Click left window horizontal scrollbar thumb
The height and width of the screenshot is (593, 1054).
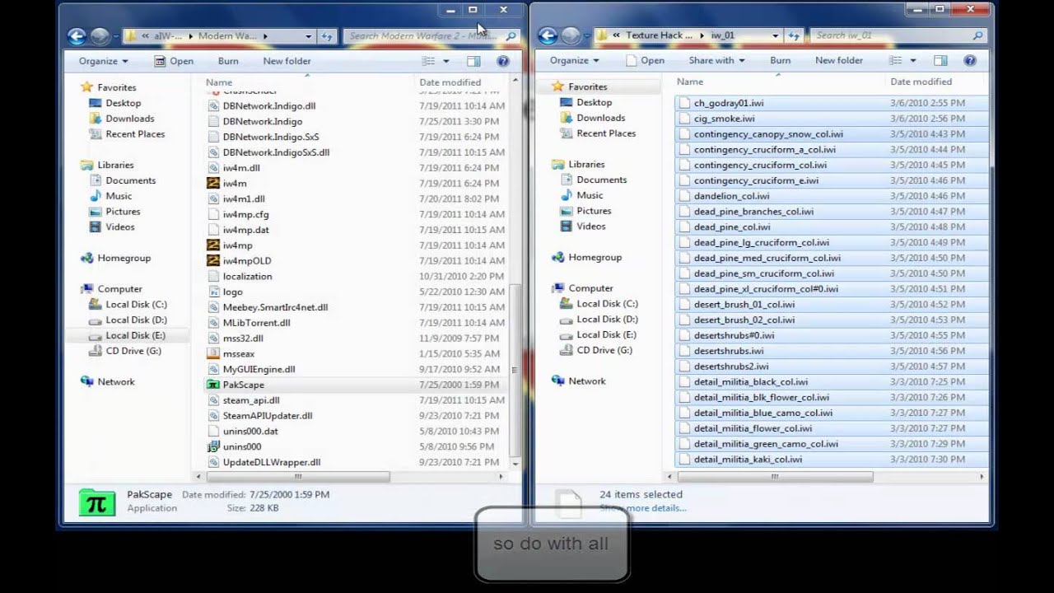(297, 477)
